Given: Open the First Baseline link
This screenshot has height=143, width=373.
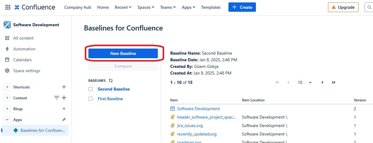Looking at the screenshot, I should point(110,99).
